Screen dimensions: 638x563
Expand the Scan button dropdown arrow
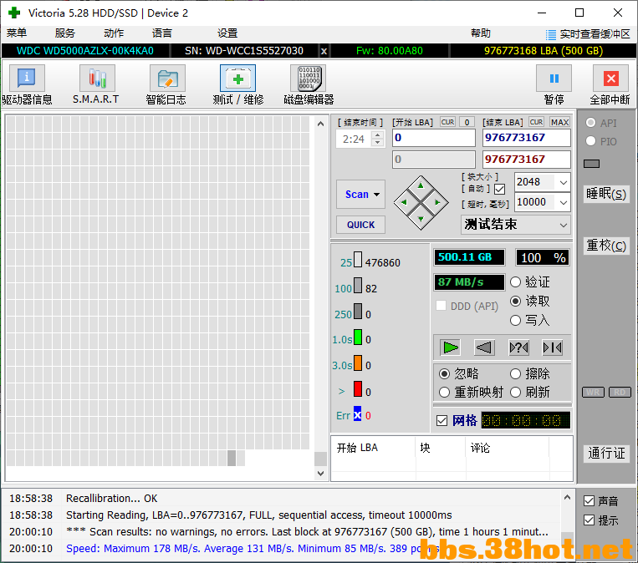pyautogui.click(x=377, y=195)
